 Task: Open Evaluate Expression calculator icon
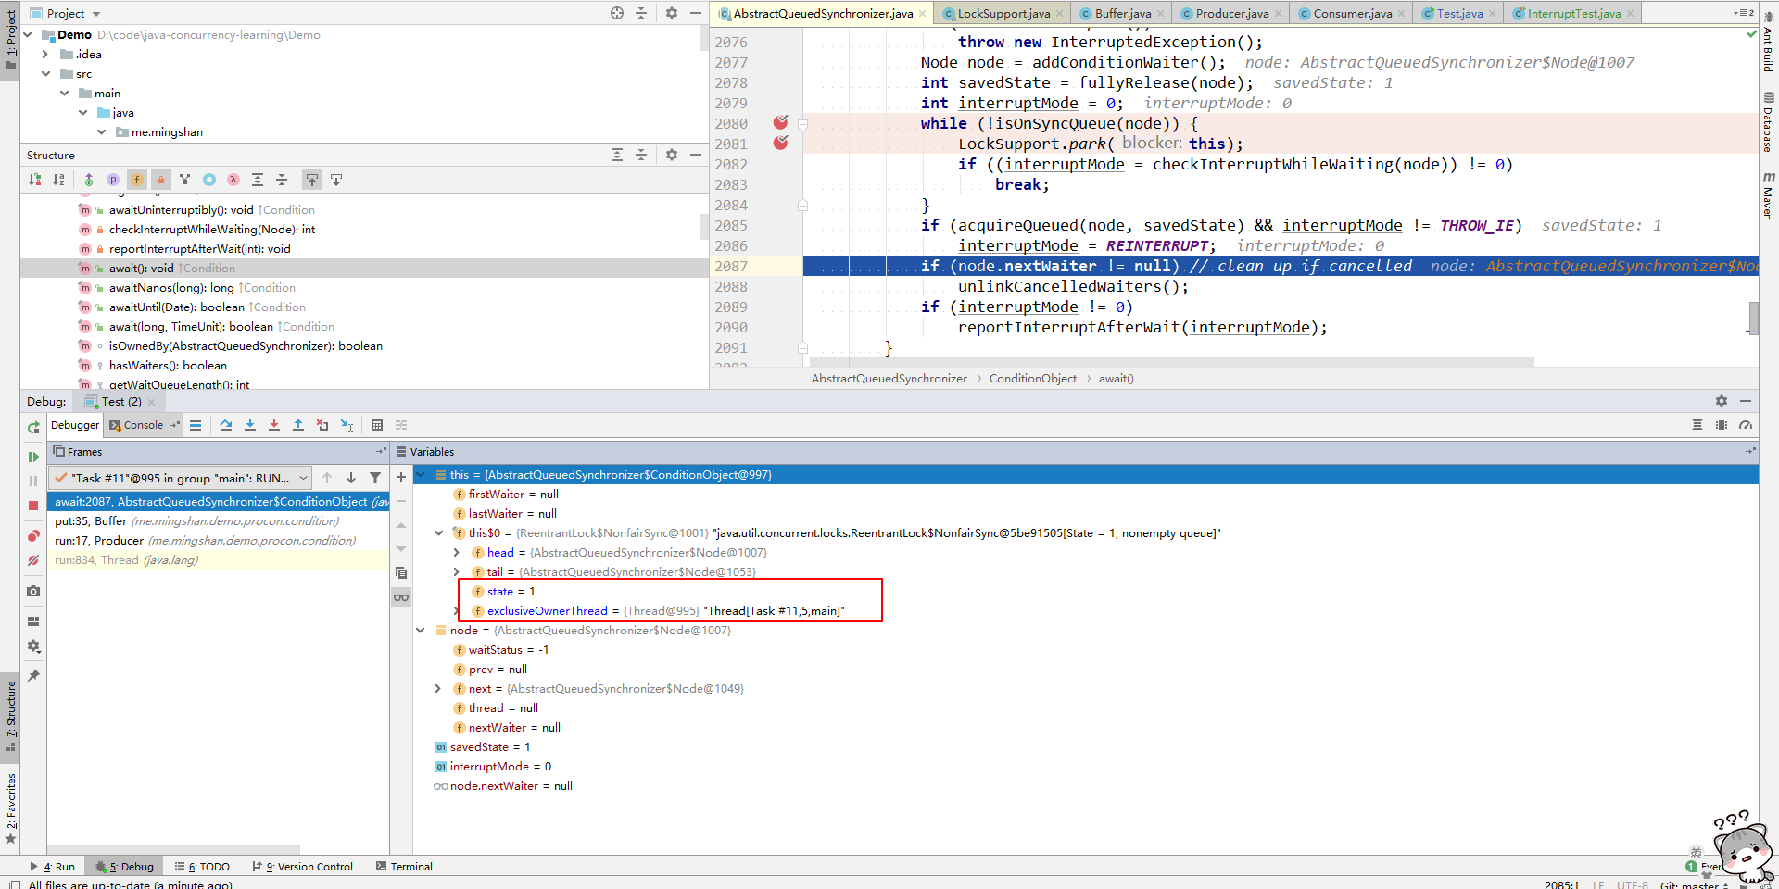tap(377, 425)
